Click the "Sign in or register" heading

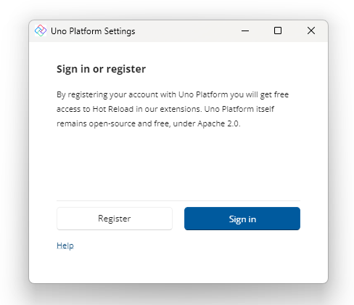101,69
